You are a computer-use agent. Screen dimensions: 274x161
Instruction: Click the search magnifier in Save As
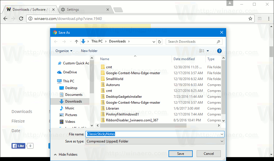tap(218, 42)
